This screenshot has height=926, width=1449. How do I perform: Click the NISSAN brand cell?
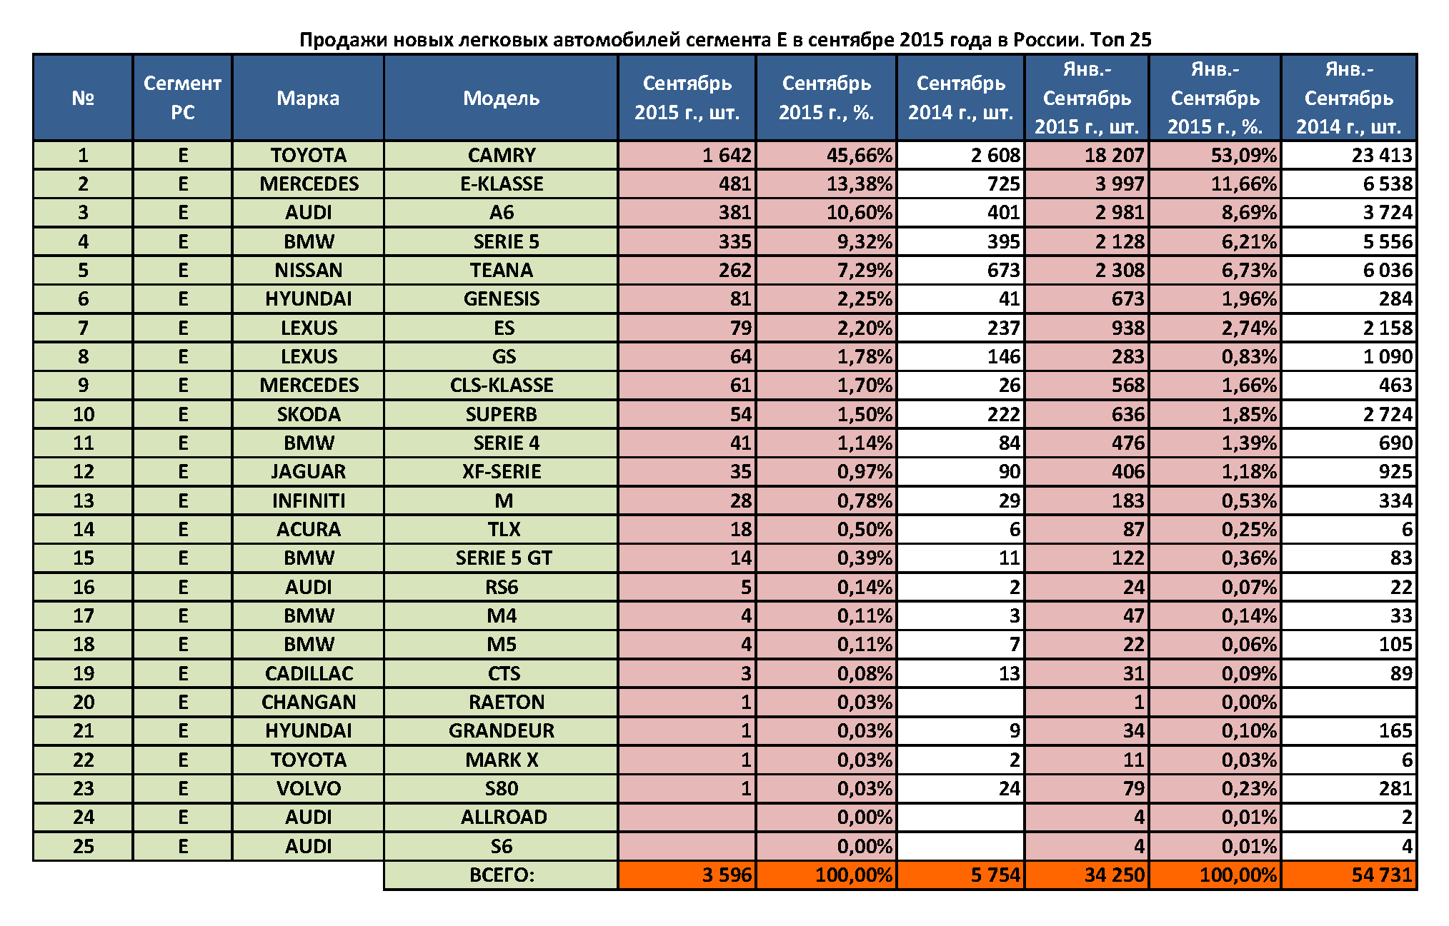pyautogui.click(x=308, y=270)
